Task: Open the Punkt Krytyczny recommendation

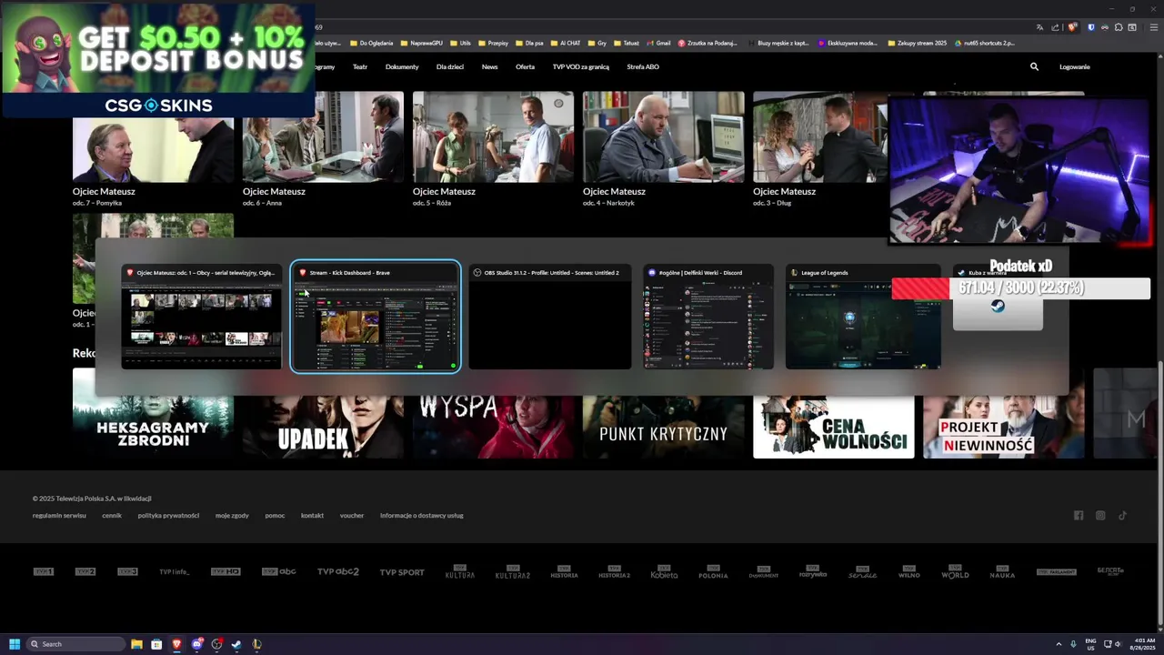Action: [663, 426]
